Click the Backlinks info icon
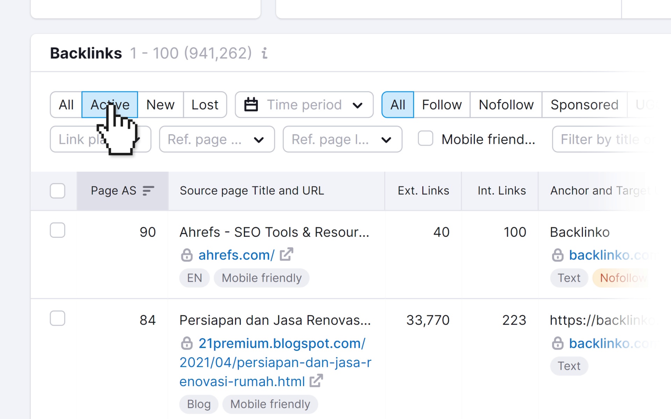 [265, 53]
